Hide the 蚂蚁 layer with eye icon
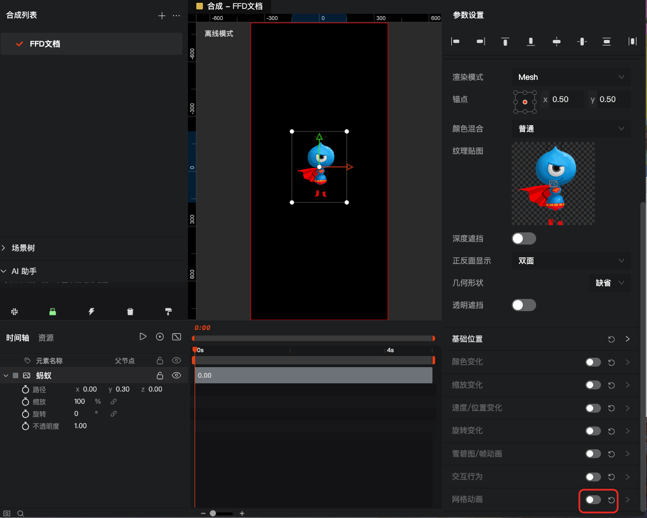Image resolution: width=647 pixels, height=518 pixels. click(x=176, y=375)
